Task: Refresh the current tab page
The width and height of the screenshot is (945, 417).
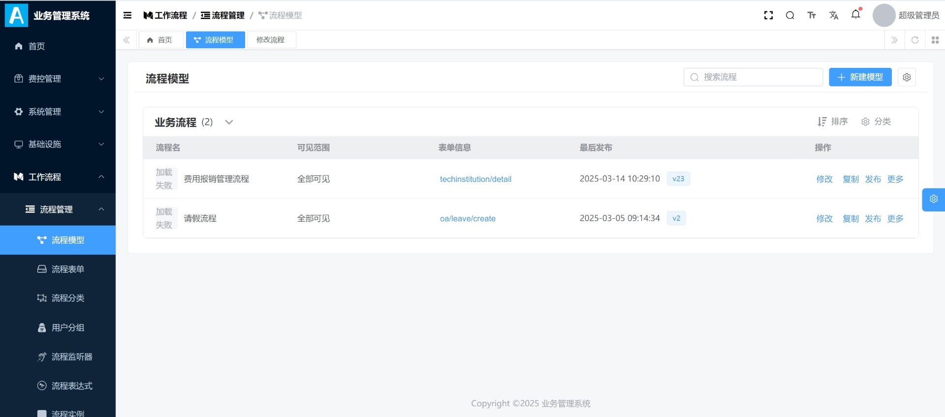Action: (915, 40)
